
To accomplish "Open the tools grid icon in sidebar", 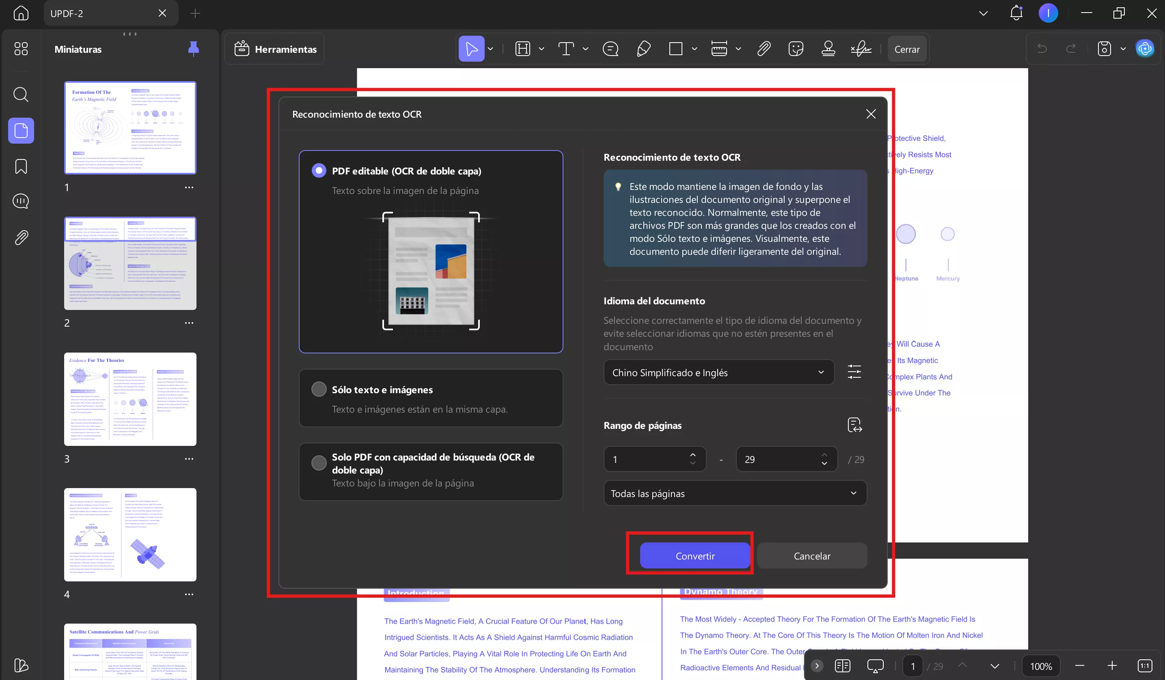I will pos(21,49).
